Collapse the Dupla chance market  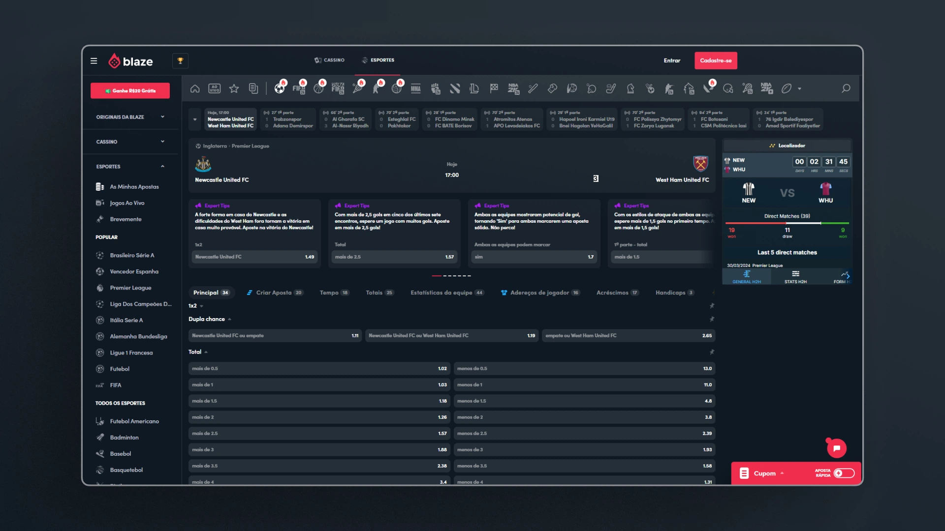tap(229, 319)
